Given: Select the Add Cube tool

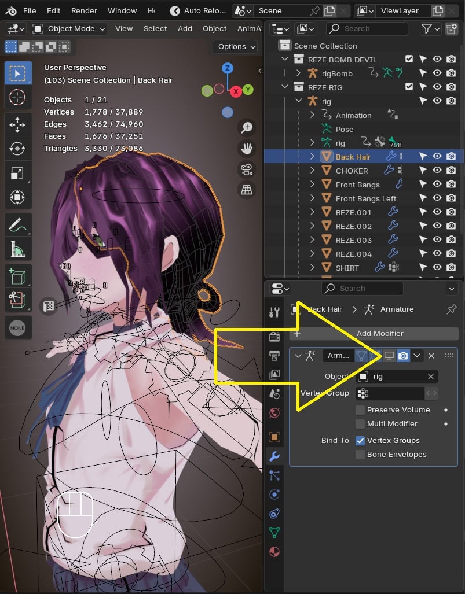Looking at the screenshot, I should tap(17, 276).
